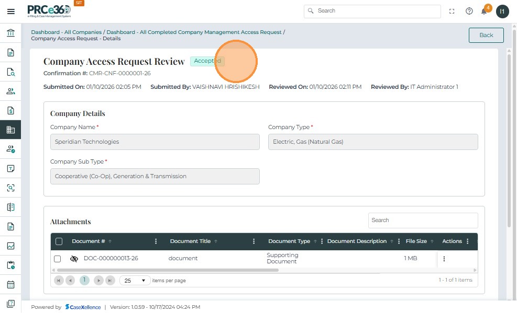Open the user profile avatar menu
The image size is (517, 313).
(x=502, y=11)
